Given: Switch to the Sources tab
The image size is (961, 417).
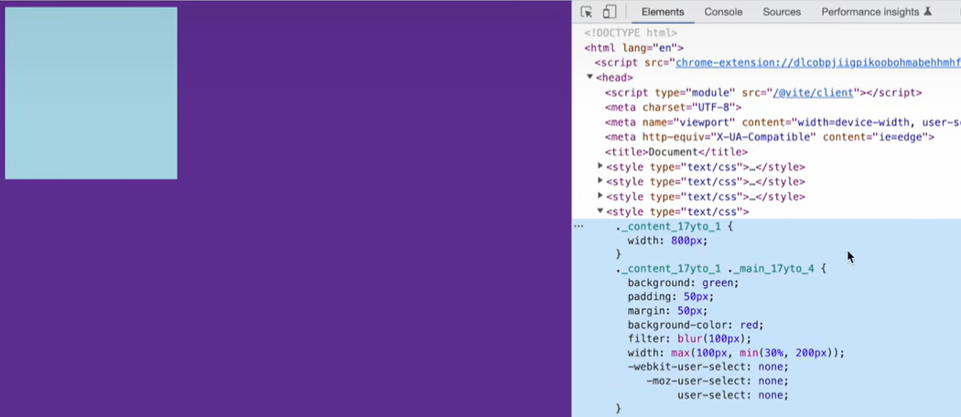Looking at the screenshot, I should (782, 12).
